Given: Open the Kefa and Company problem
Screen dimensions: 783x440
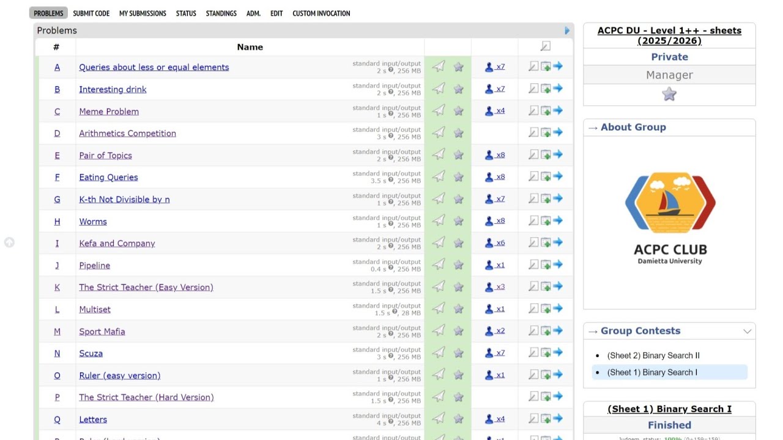Looking at the screenshot, I should coord(117,243).
